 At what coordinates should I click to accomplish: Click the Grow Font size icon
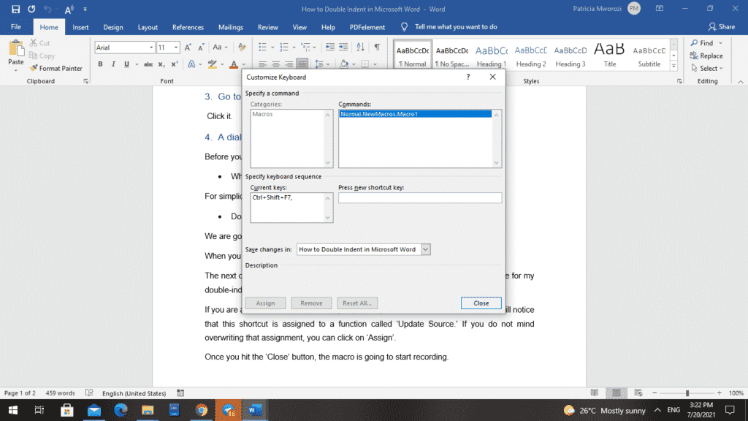188,48
